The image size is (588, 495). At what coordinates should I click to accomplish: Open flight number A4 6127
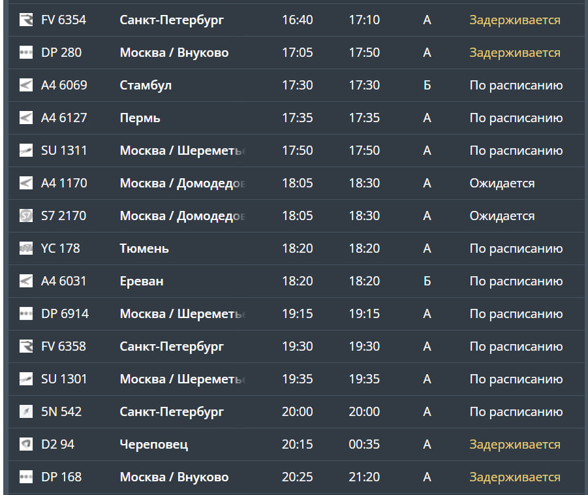(64, 118)
